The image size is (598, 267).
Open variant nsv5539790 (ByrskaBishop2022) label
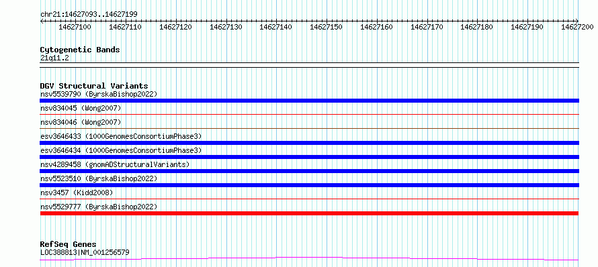point(98,94)
